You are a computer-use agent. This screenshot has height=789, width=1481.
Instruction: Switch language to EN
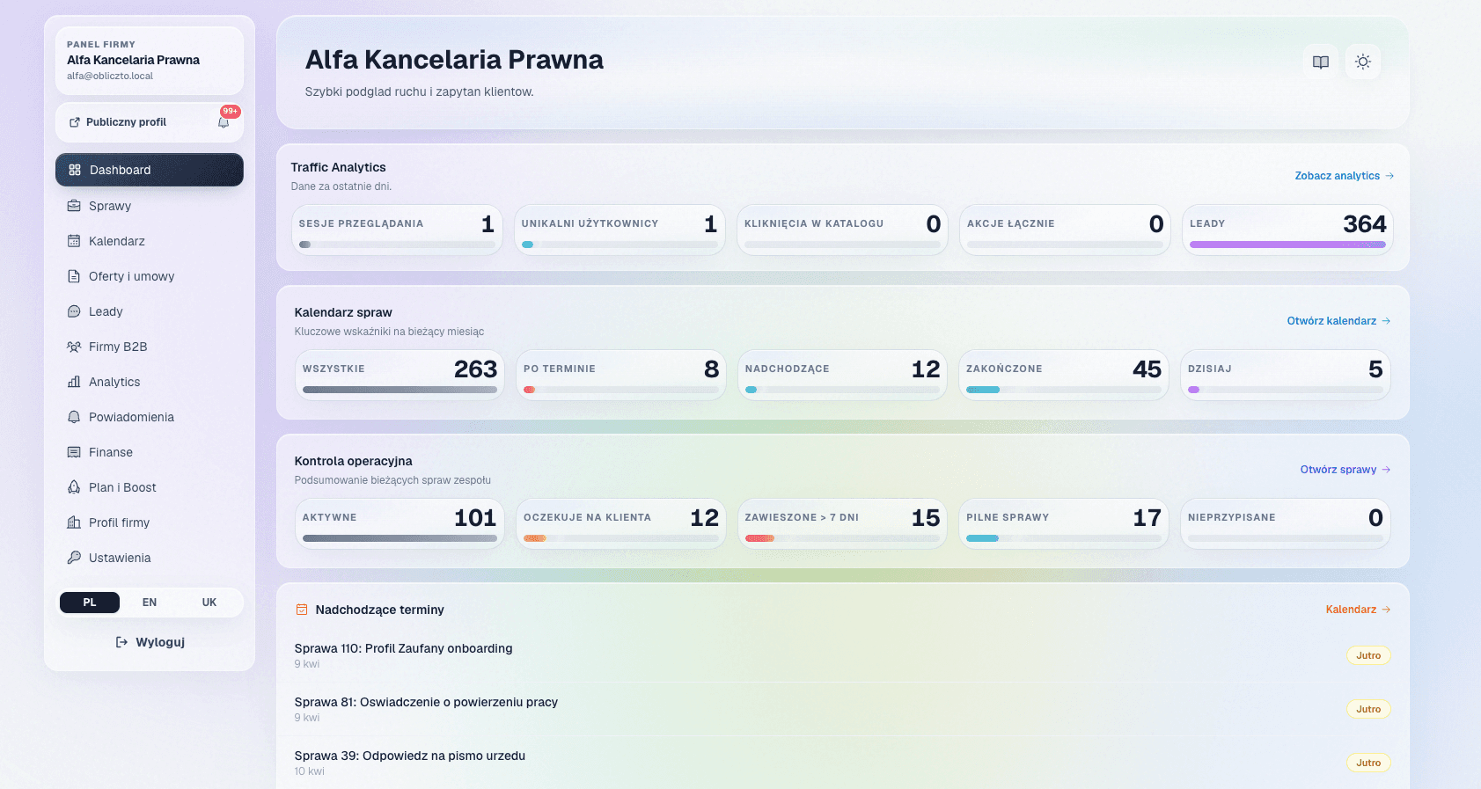point(150,603)
